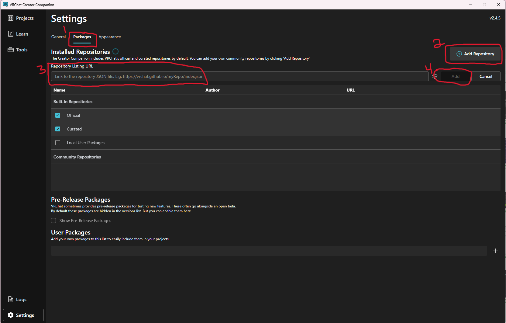This screenshot has height=323, width=506.
Task: Click the Author column header
Action: click(212, 90)
